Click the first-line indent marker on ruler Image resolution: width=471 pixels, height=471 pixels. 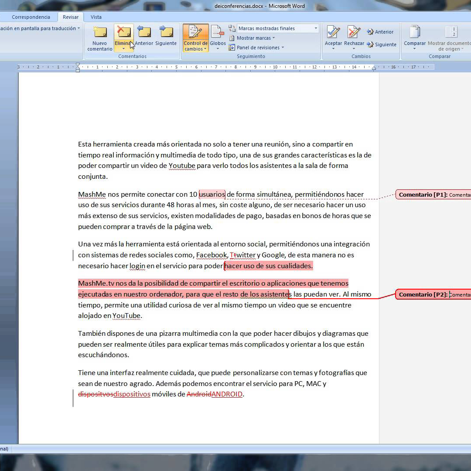(x=78, y=65)
